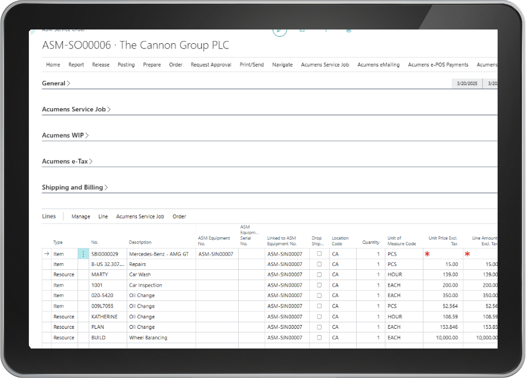Open the Release menu
This screenshot has height=378, width=526.
[x=101, y=65]
